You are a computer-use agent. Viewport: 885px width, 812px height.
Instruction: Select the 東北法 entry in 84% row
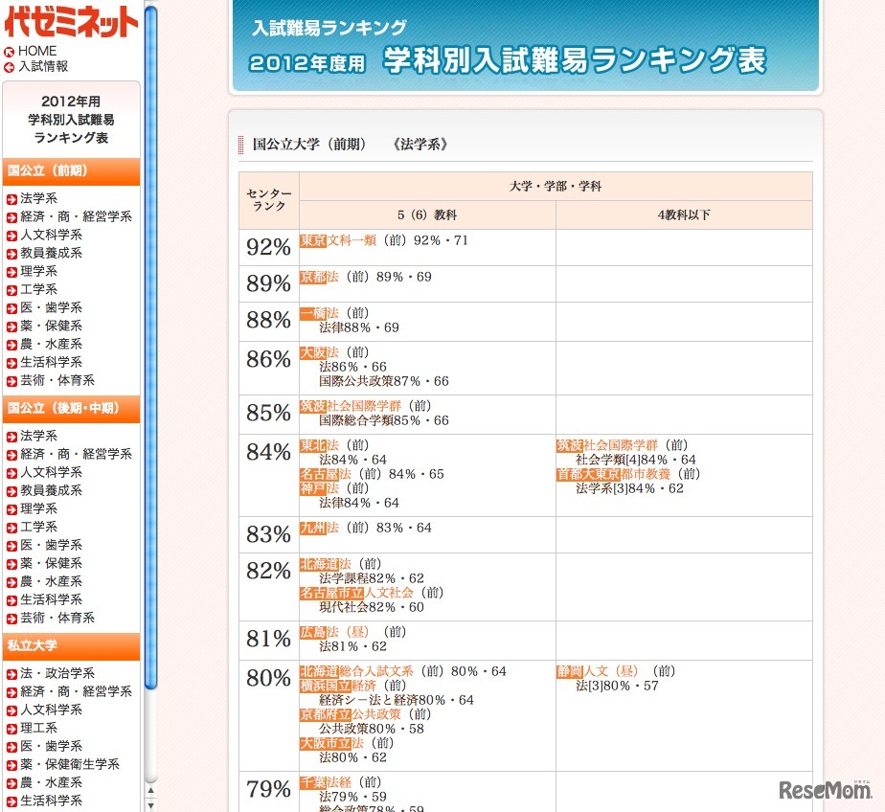coord(319,446)
